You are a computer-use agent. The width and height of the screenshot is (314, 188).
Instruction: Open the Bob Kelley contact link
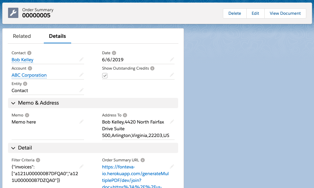point(23,60)
